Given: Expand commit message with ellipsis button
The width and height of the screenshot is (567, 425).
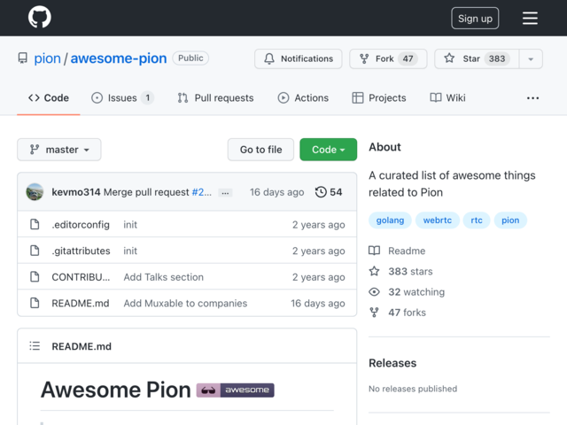Looking at the screenshot, I should click(225, 193).
